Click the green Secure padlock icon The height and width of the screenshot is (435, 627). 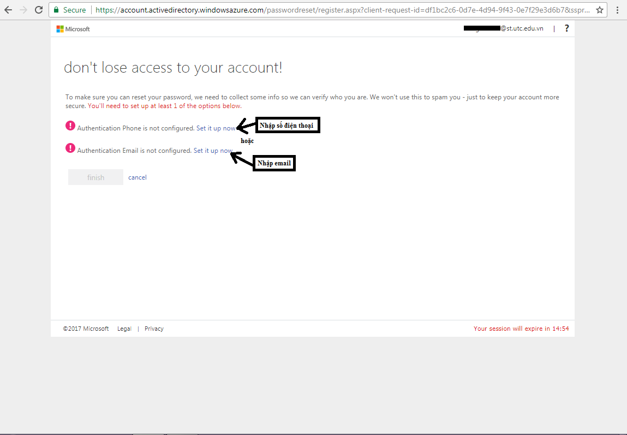(x=56, y=10)
